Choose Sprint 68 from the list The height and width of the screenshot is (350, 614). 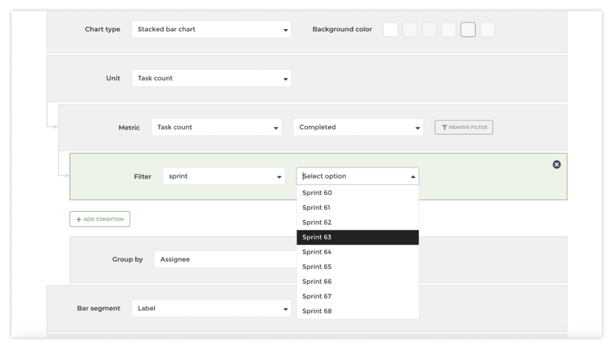click(x=357, y=311)
